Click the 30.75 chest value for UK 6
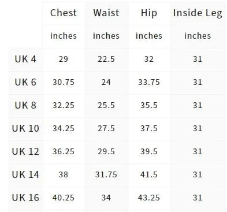The width and height of the screenshot is (227, 212). click(64, 82)
